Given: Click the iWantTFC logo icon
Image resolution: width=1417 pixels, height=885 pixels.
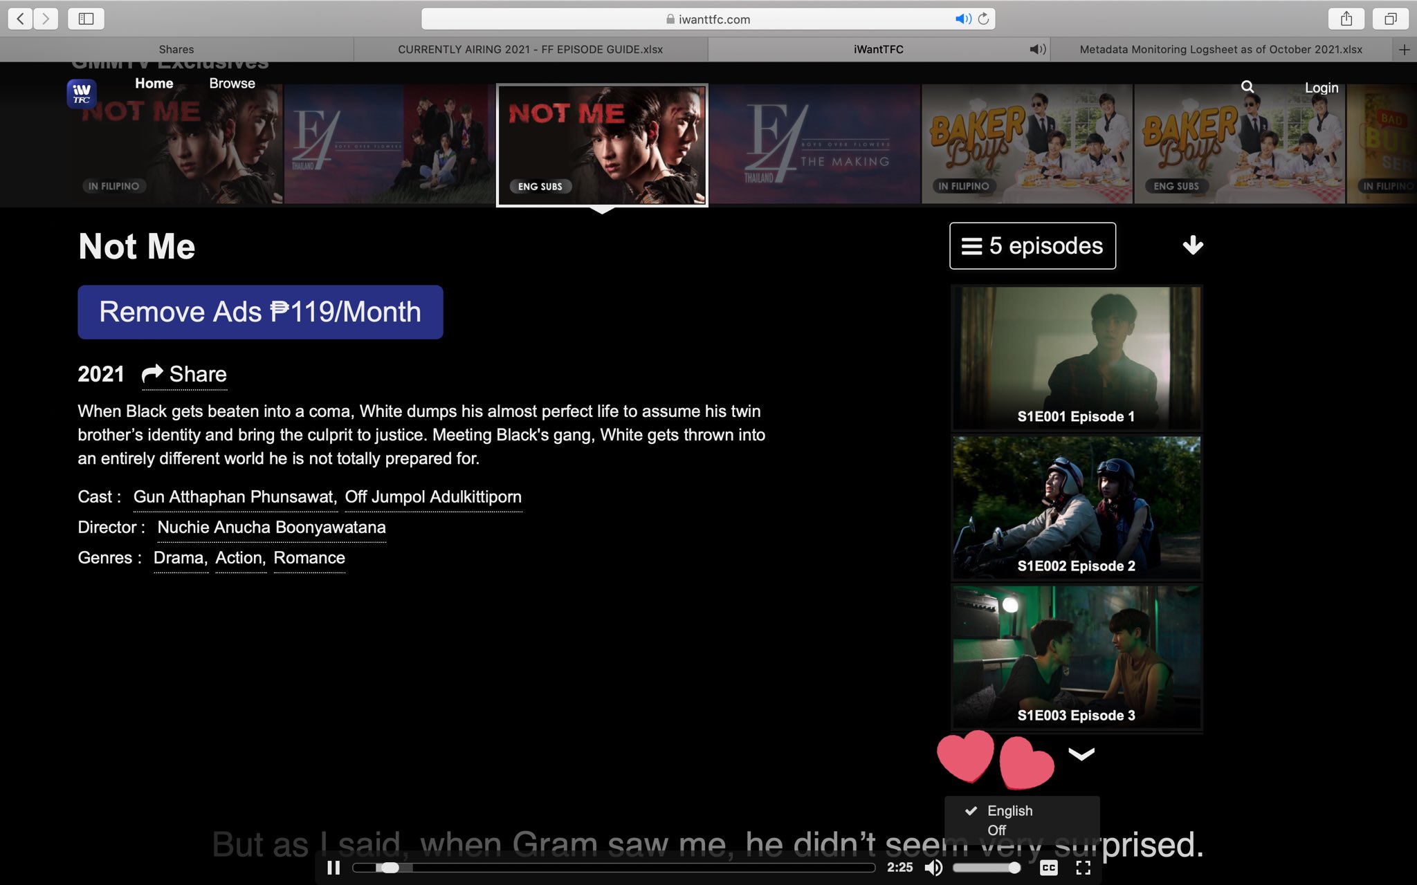Looking at the screenshot, I should pos(82,93).
